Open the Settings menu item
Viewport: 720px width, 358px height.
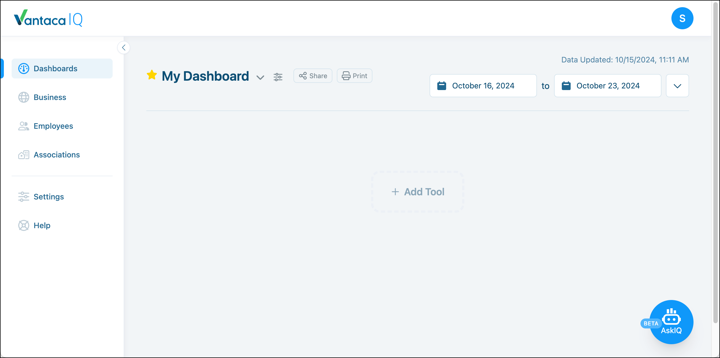tap(49, 197)
